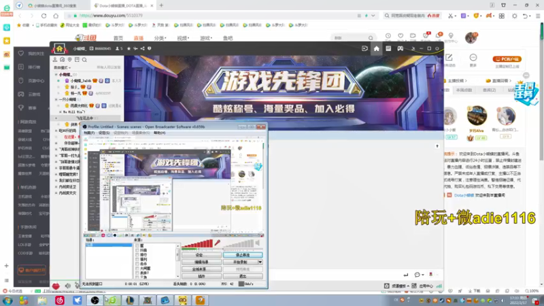544x306 pixels.
Task: Open 设定(S) menu in OBS
Action: tap(104, 133)
